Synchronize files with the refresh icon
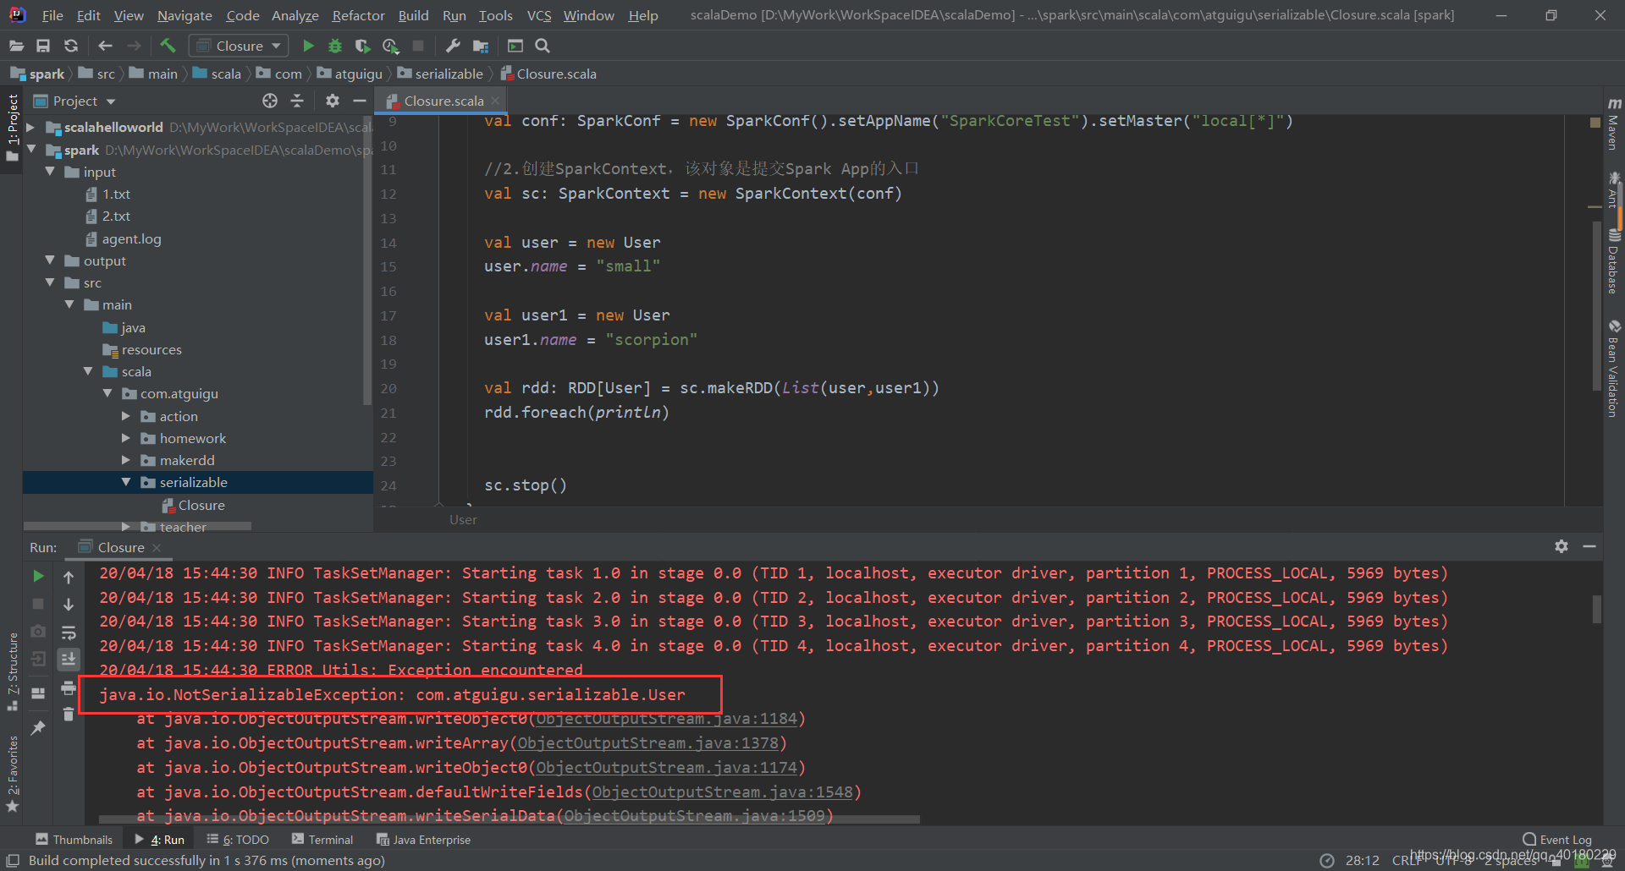Screen dimensions: 1625x871 [71, 46]
